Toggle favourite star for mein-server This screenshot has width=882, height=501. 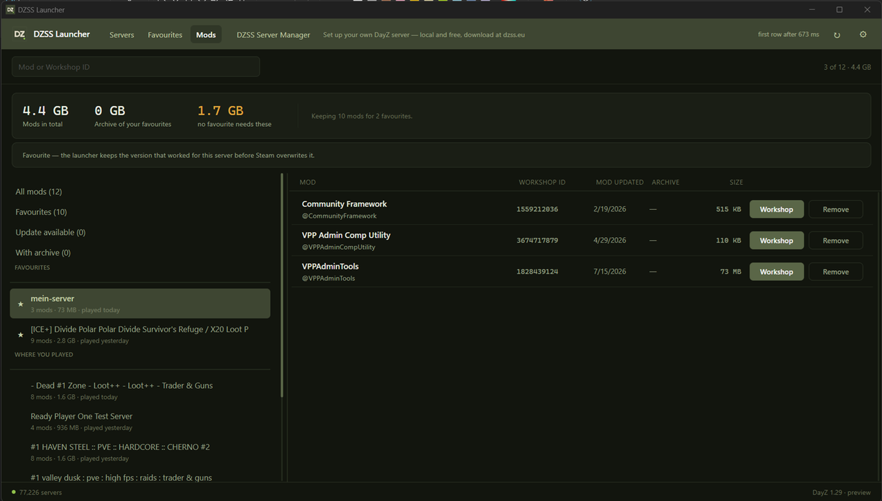click(x=20, y=304)
